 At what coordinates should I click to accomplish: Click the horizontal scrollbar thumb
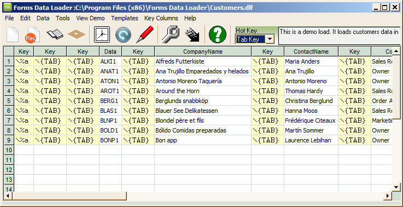[x=69, y=196]
